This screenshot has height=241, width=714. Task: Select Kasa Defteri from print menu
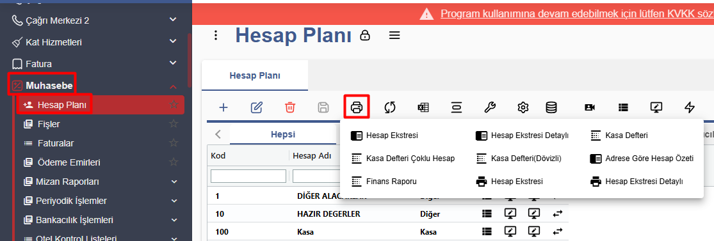tap(619, 136)
